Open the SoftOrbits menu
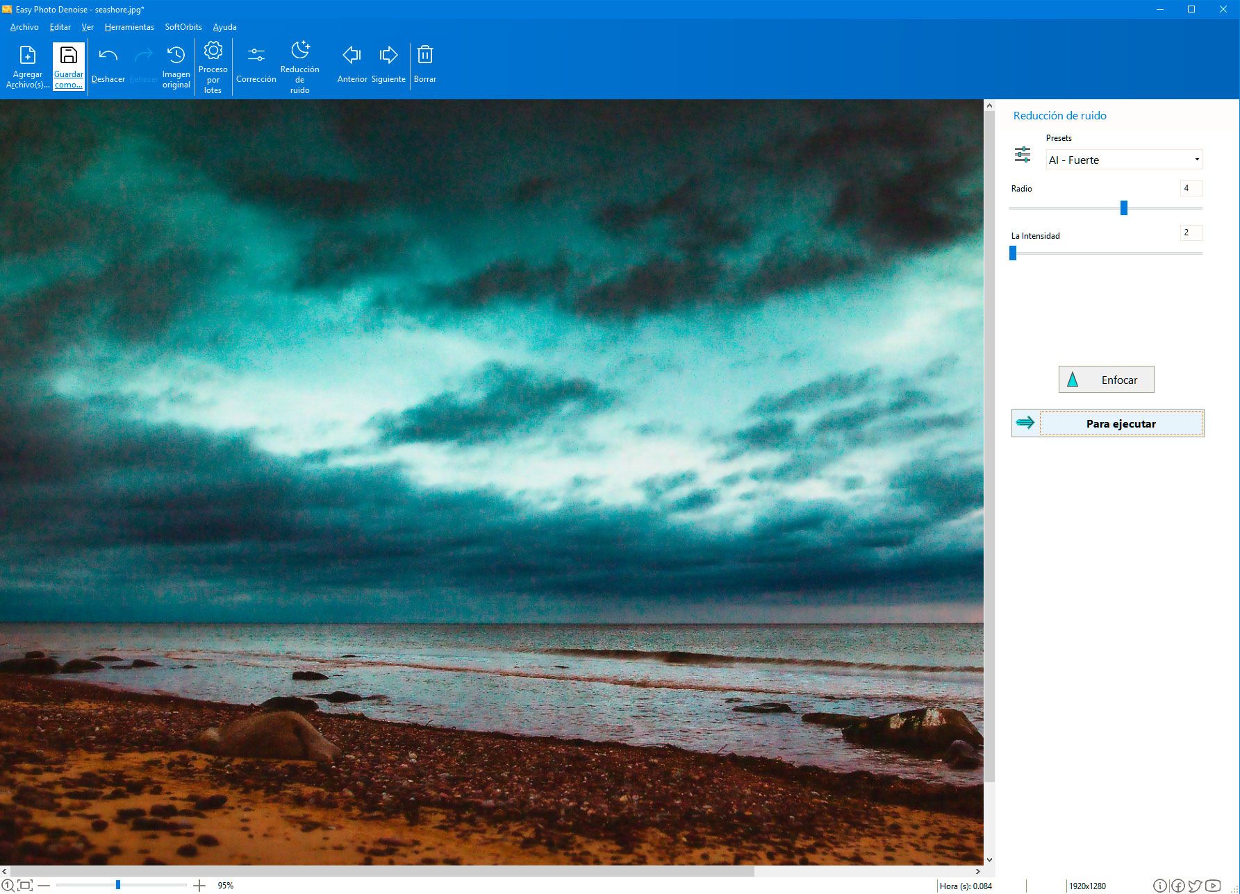1240x894 pixels. click(x=183, y=27)
